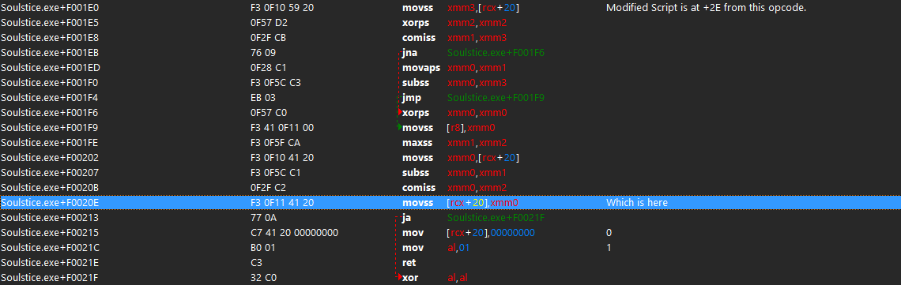Click the ret instruction row

pos(450,262)
